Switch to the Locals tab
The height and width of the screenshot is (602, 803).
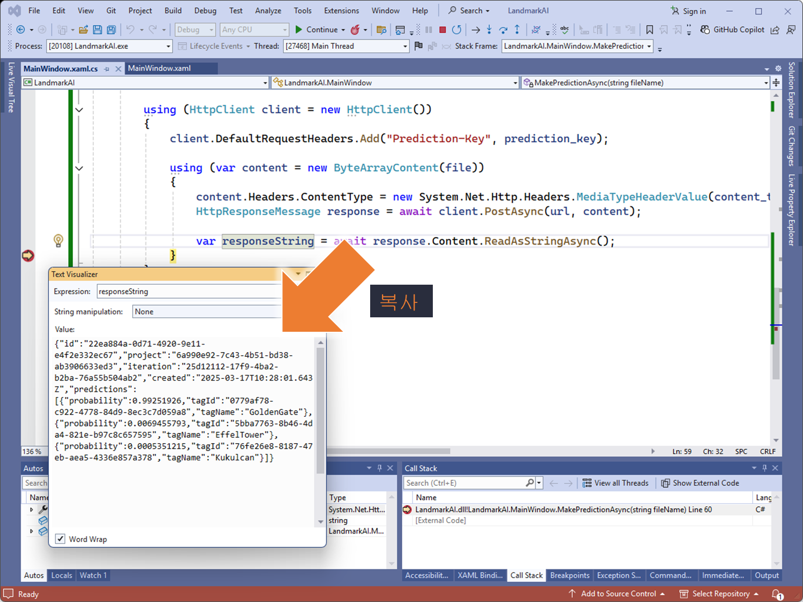(x=62, y=575)
